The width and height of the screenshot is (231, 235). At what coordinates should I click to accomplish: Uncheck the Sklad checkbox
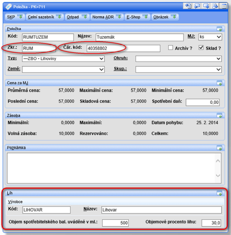(201, 48)
